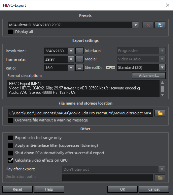
Task: Toggle Shut down PC automatically after export
Action: coord(10,153)
